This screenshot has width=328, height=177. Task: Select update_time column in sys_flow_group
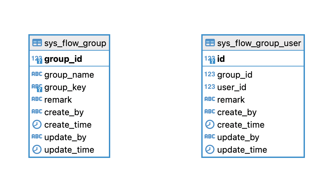(x=69, y=150)
